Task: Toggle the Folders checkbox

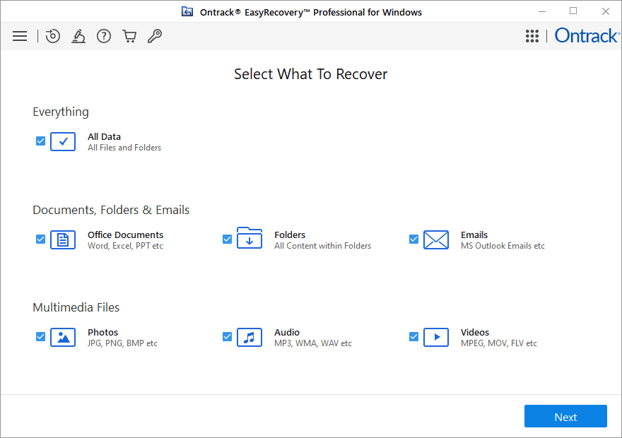Action: click(228, 239)
